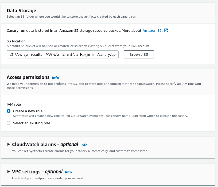
Task: Follow the Amazon S3 hyperlink
Action: tap(153, 30)
